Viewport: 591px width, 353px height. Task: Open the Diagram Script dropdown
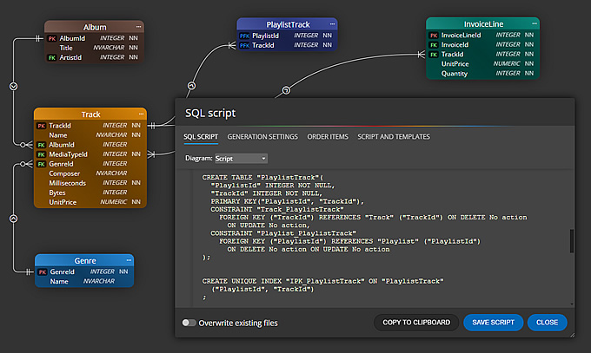coord(241,159)
